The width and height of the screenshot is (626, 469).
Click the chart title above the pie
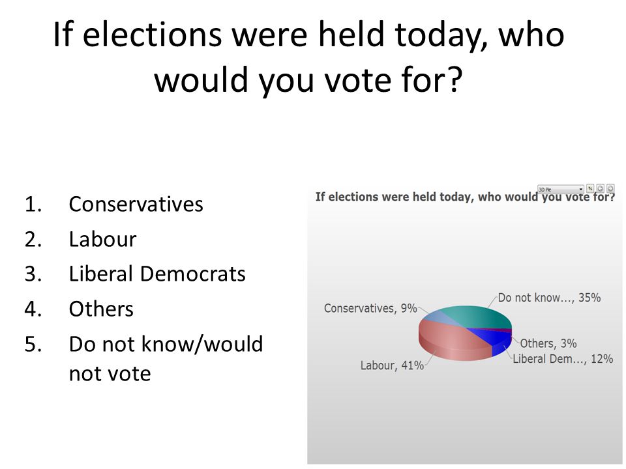tap(465, 197)
